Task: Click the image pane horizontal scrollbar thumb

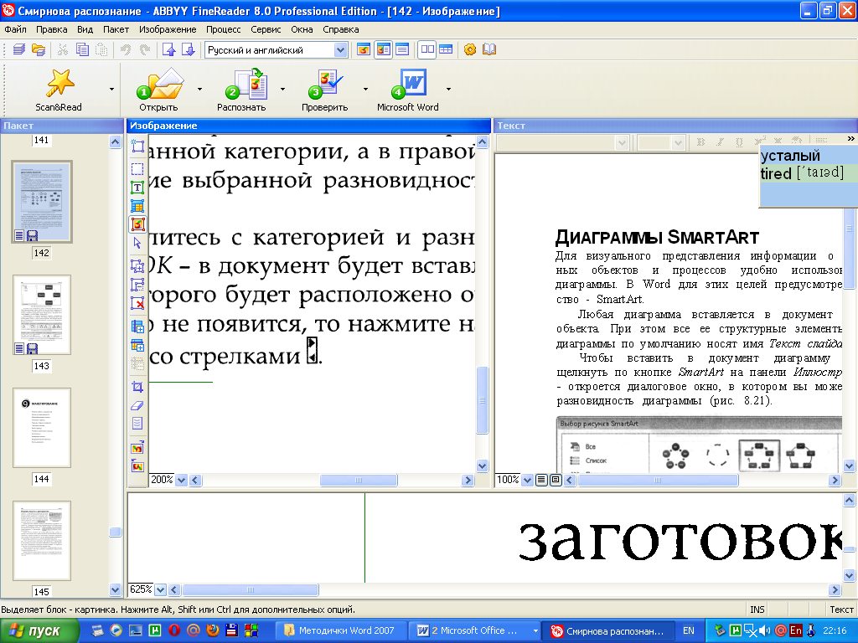Action: click(359, 481)
